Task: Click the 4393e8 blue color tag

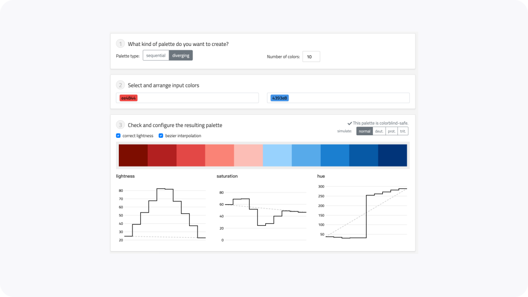Action: click(x=280, y=98)
